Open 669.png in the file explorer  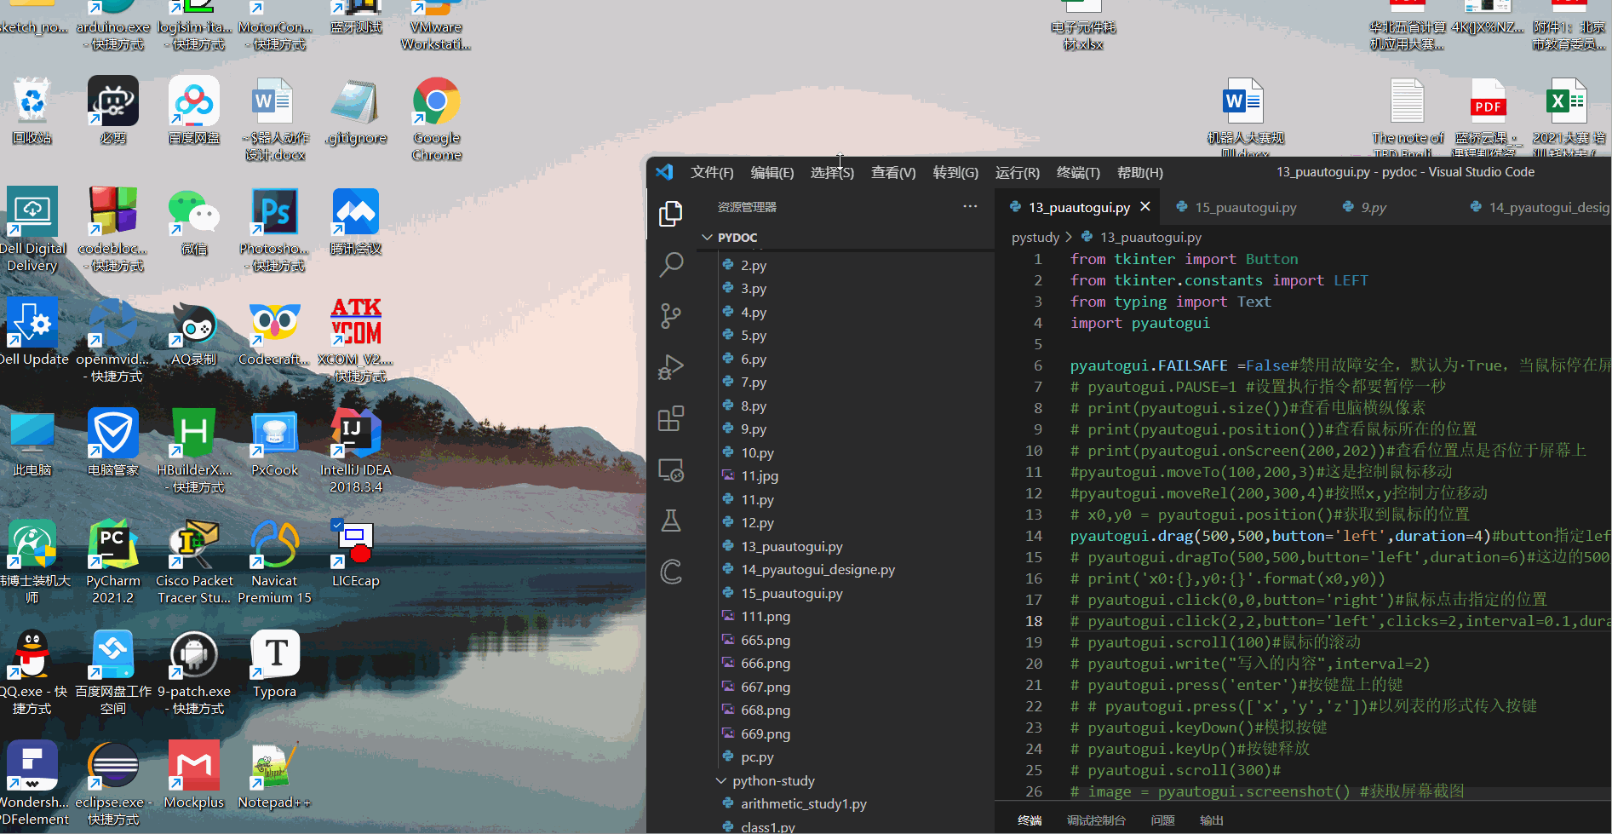click(x=766, y=733)
